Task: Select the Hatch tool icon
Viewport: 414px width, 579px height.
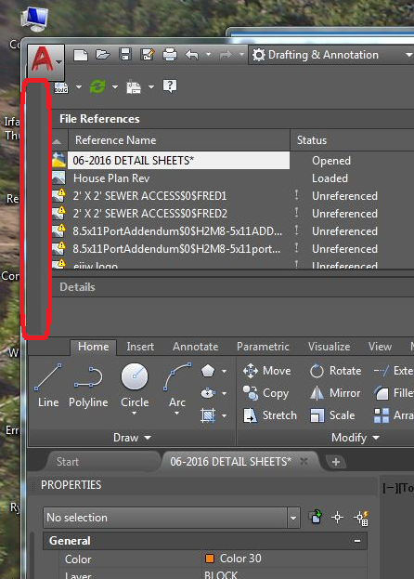Action: tap(208, 415)
